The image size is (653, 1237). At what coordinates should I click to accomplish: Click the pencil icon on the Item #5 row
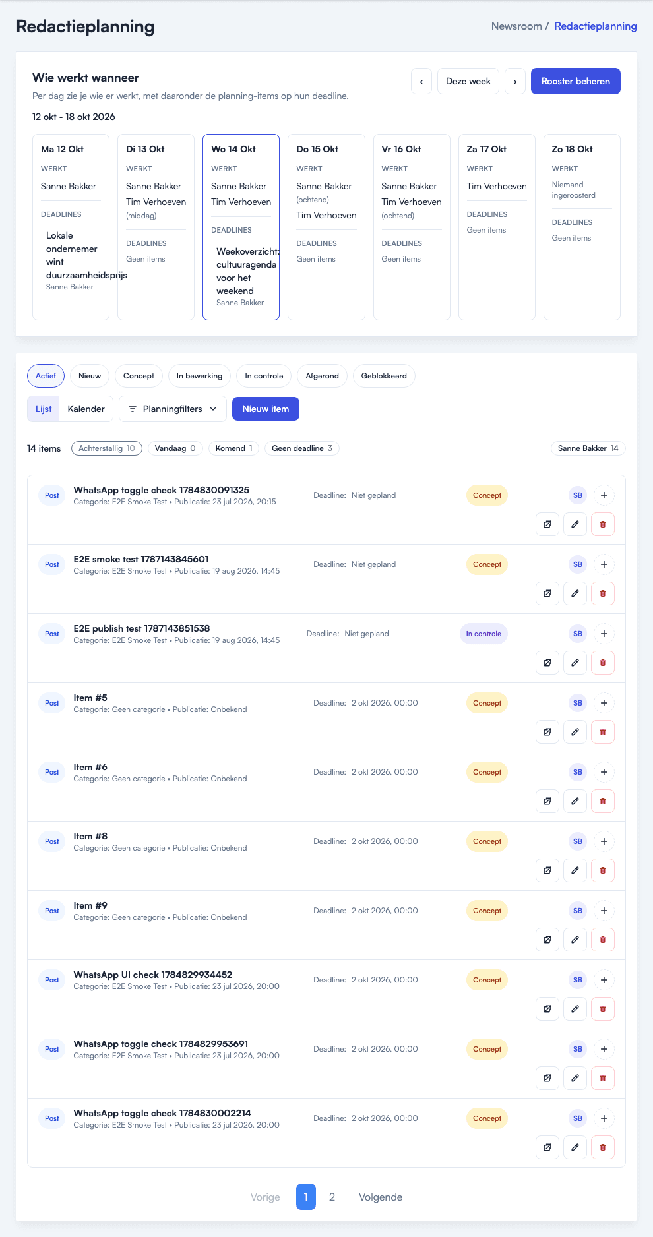point(575,732)
